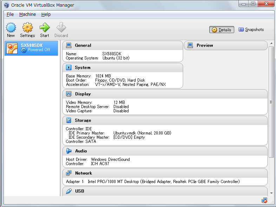Open the Help menu
The height and width of the screenshot is (207, 276).
coord(46,14)
